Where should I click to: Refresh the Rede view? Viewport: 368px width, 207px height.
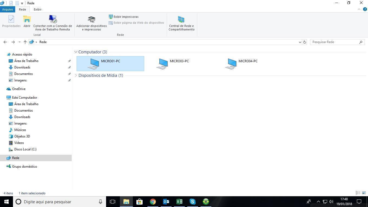(305, 42)
